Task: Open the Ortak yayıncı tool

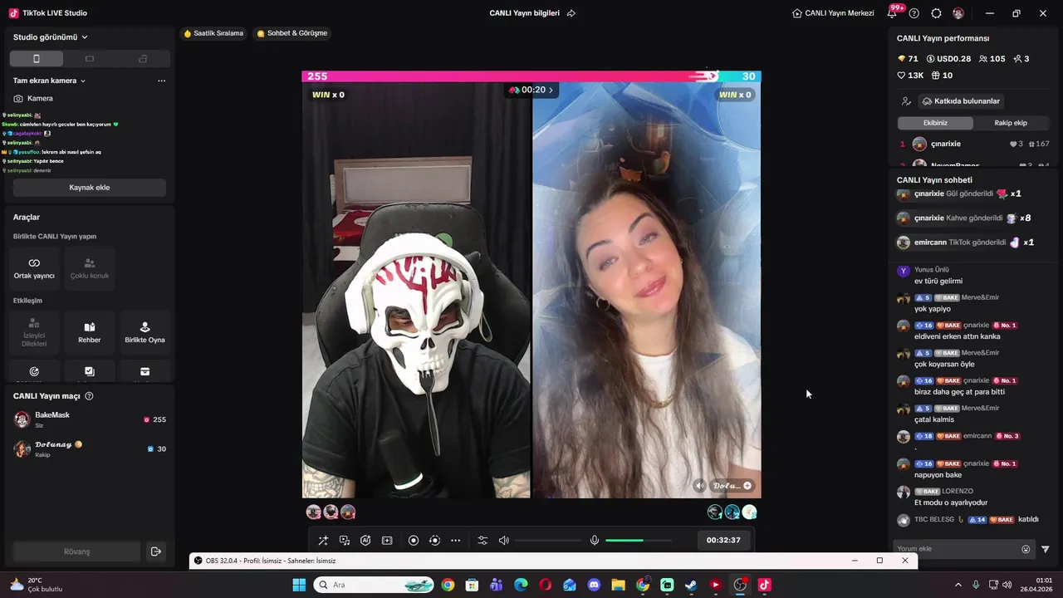Action: [x=34, y=268]
